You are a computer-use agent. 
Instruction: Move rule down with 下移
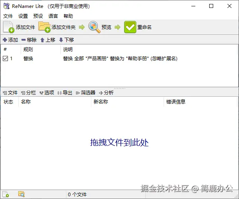pos(66,40)
